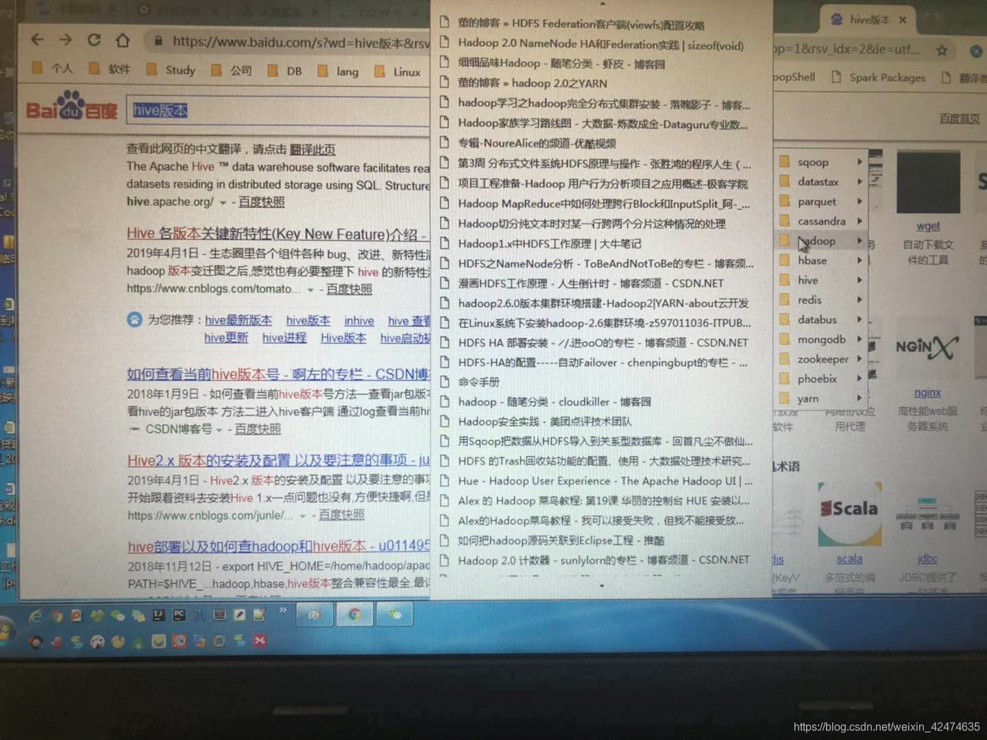Go to the browser home page icon

point(123,40)
